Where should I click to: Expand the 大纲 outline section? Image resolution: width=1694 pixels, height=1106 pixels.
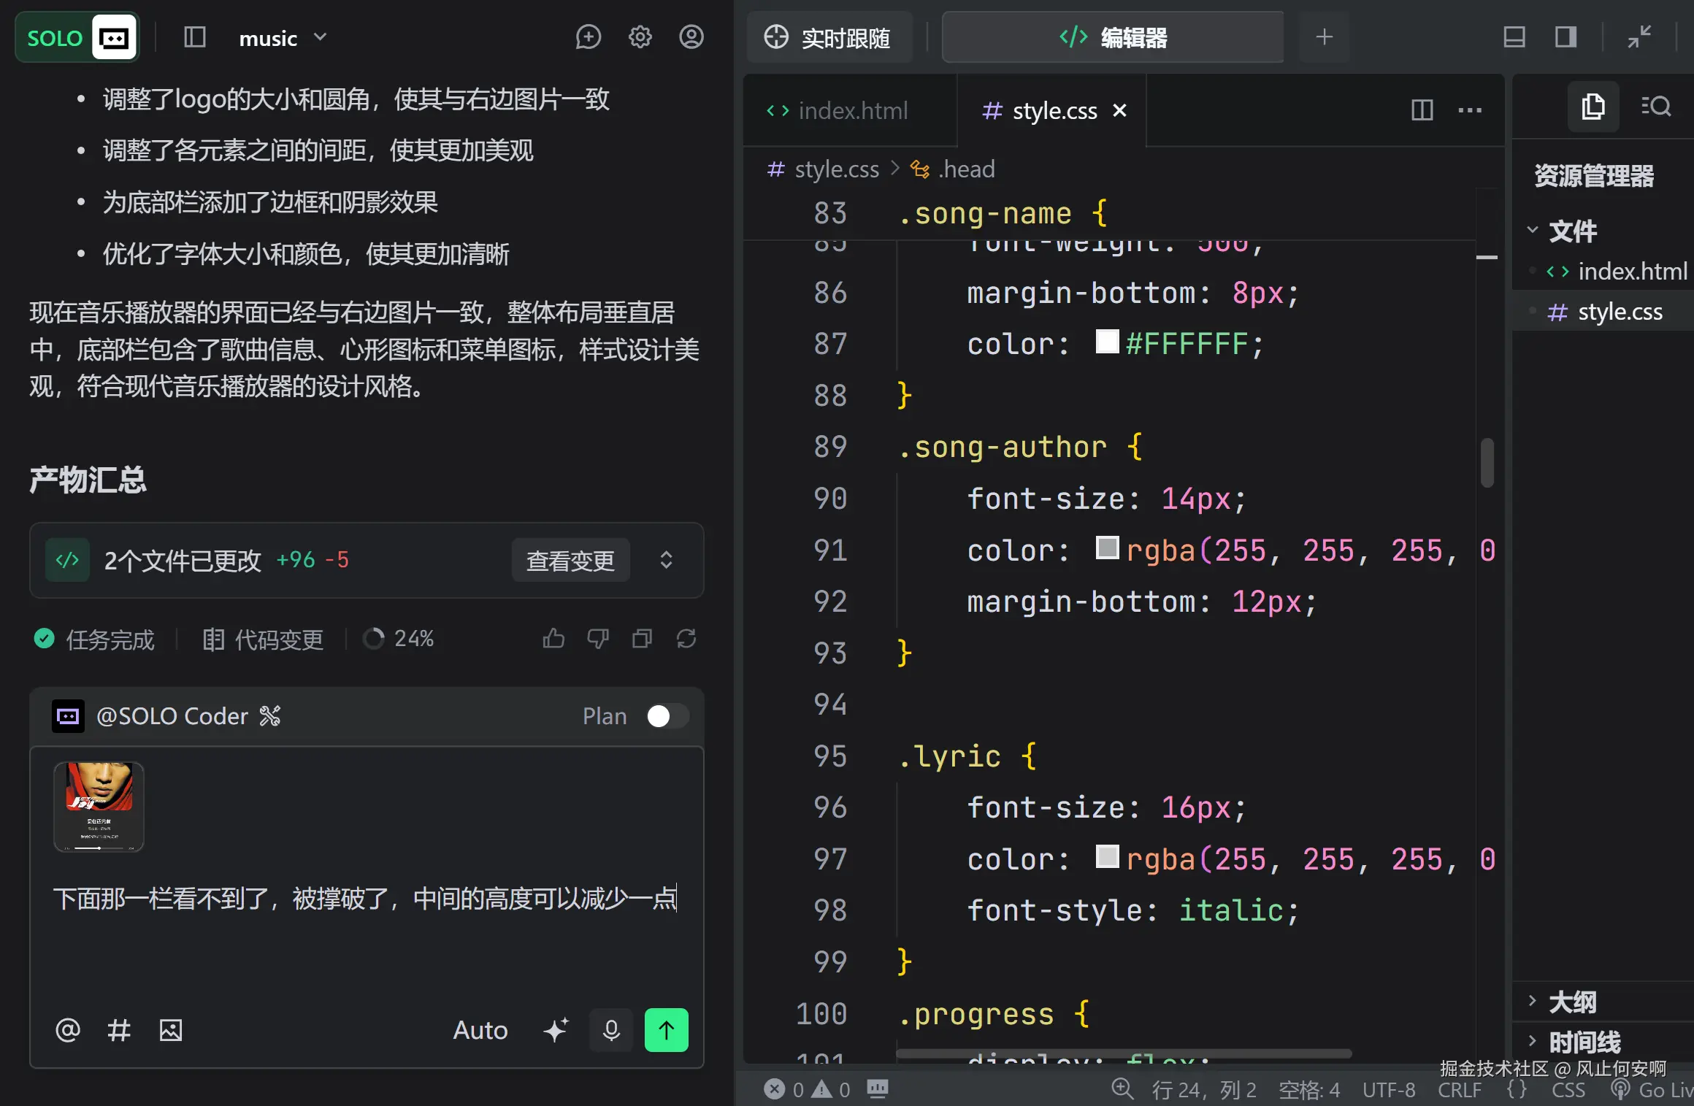pyautogui.click(x=1571, y=1002)
